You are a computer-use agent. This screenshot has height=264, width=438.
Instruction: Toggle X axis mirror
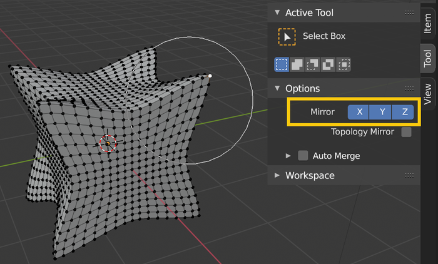pyautogui.click(x=359, y=112)
